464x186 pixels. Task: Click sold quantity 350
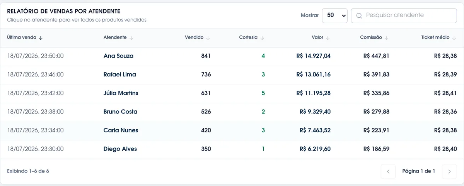206,149
